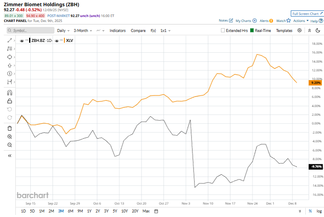324x217 pixels.
Task: Open the 1x1 grid layout dropdown
Action: (x=165, y=31)
